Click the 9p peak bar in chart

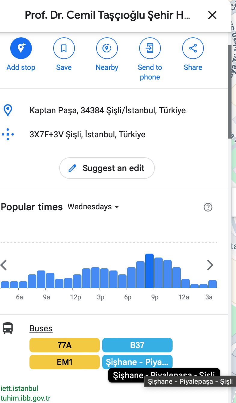(x=149, y=271)
